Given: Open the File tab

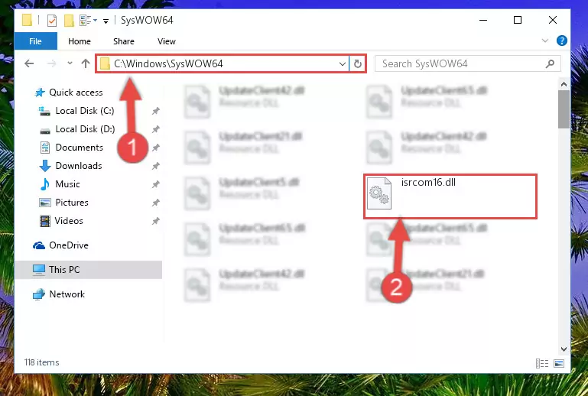Looking at the screenshot, I should 36,41.
